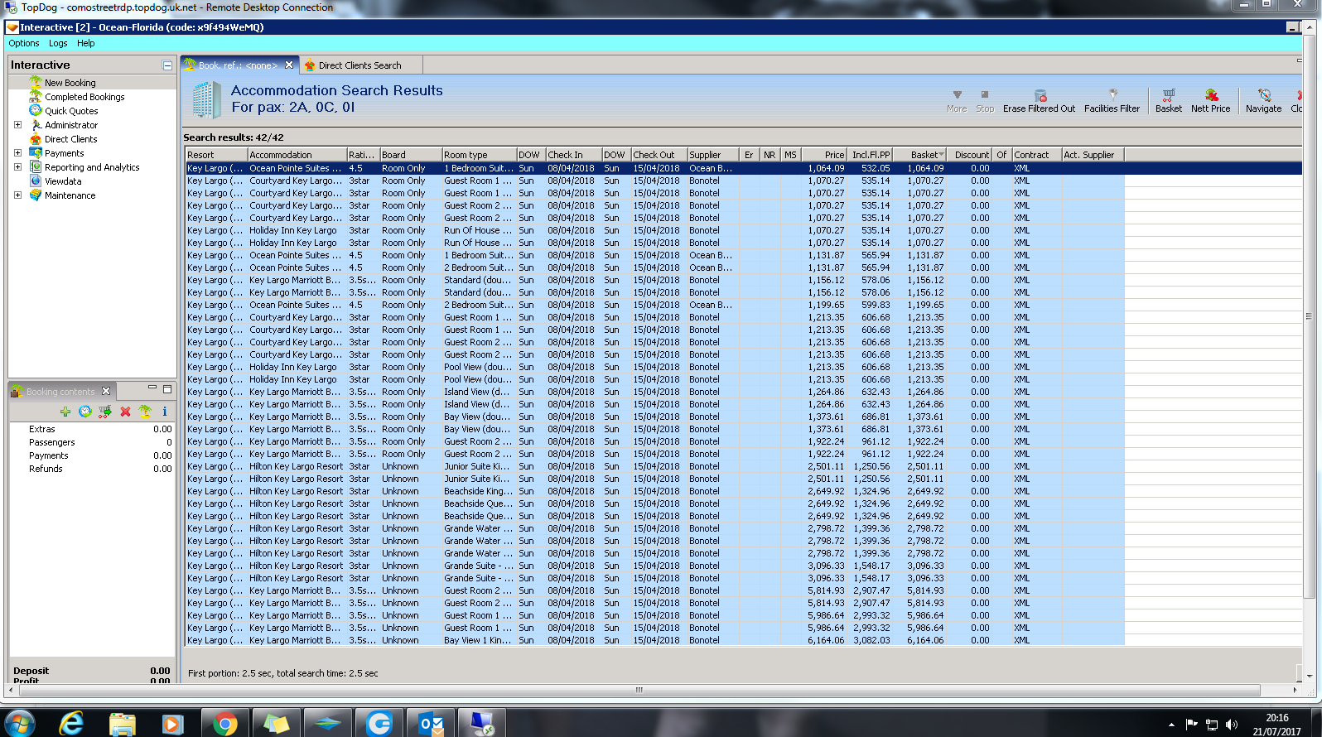Click the Erase Filtered Out toolbar icon
Screen dimensions: 1322x737
pos(1040,95)
